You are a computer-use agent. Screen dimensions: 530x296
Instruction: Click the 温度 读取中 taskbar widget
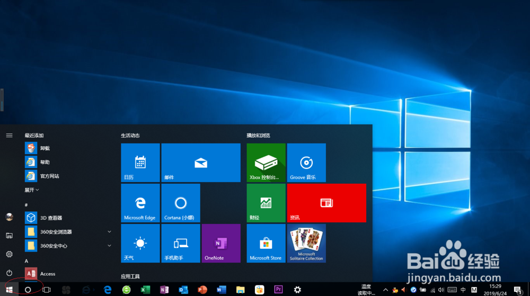pyautogui.click(x=366, y=290)
